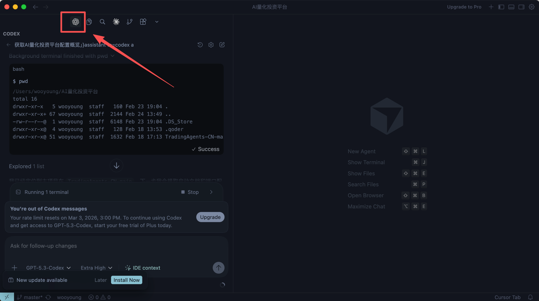Start a new Codex chat
The width and height of the screenshot is (539, 301).
coord(222,45)
